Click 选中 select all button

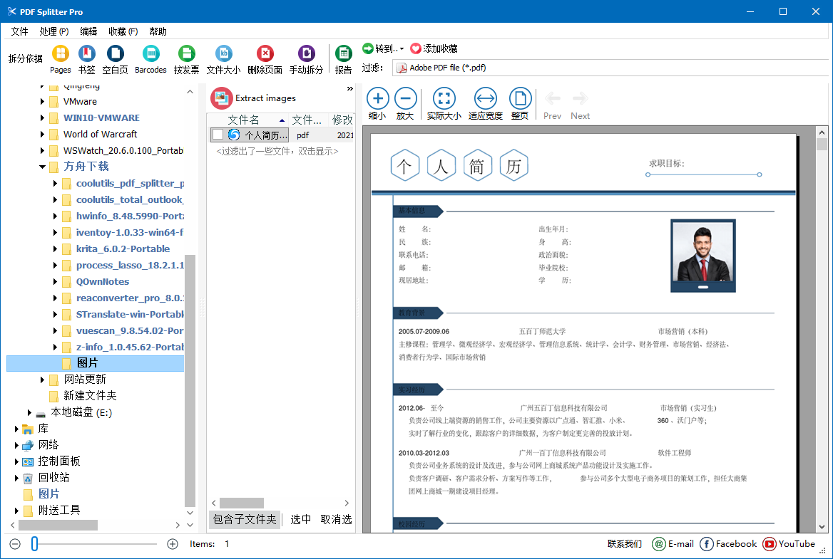[x=301, y=519]
